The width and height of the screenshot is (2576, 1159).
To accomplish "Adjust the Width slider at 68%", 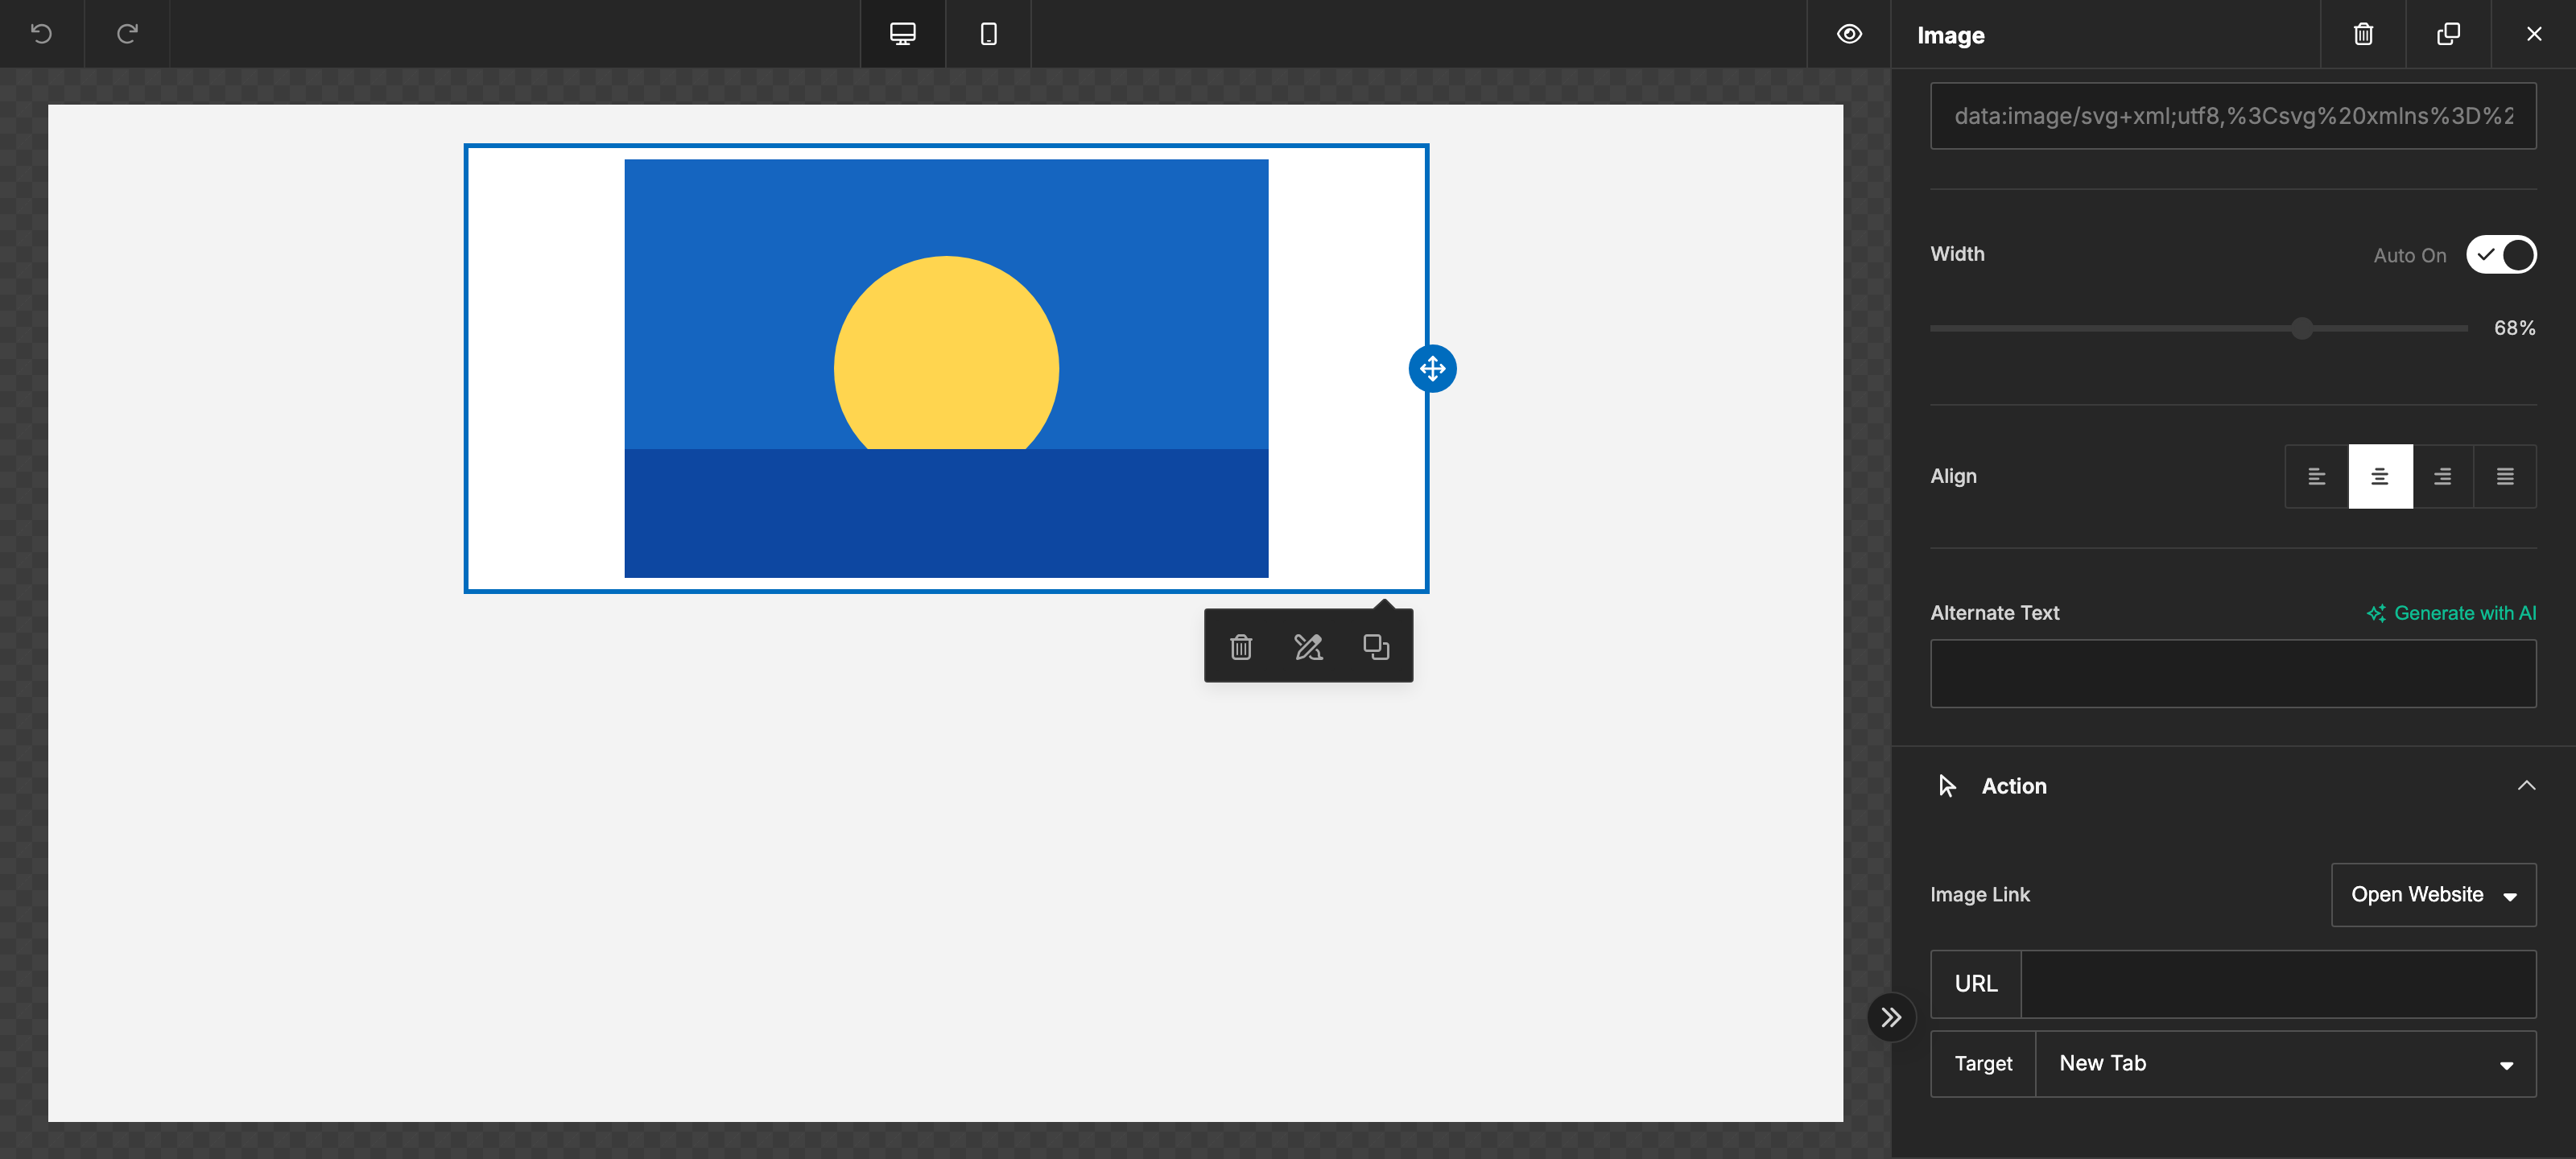I will point(2301,328).
